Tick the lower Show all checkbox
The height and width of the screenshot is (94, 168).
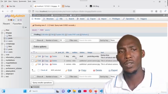coord(35,77)
